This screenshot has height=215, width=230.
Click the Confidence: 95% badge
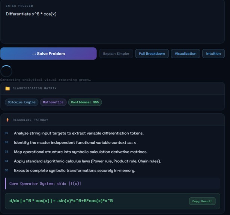coord(85,102)
